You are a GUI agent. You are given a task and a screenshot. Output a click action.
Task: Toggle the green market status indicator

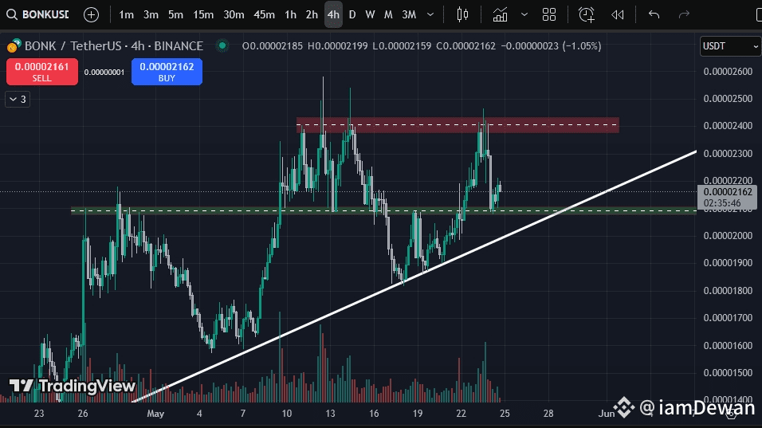click(222, 45)
